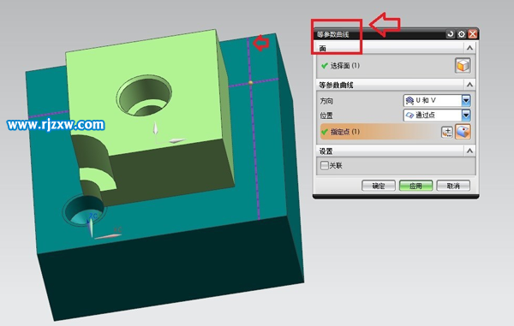Click the green 应用 button
Image resolution: width=514 pixels, height=326 pixels.
pyautogui.click(x=416, y=186)
